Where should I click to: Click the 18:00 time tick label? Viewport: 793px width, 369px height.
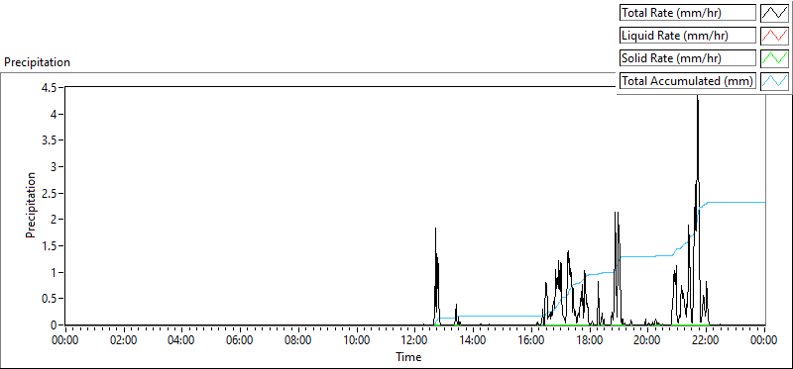[x=590, y=340]
